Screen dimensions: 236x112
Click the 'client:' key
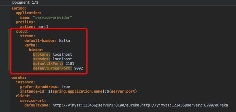23,96
